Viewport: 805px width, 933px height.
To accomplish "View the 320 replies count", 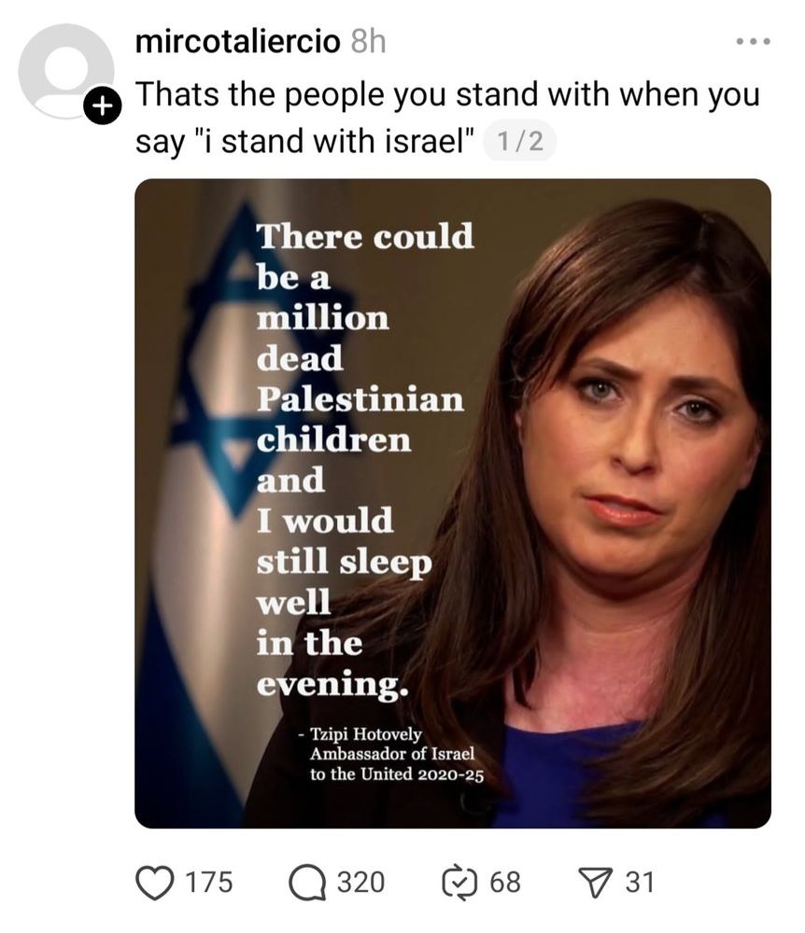I will click(360, 882).
